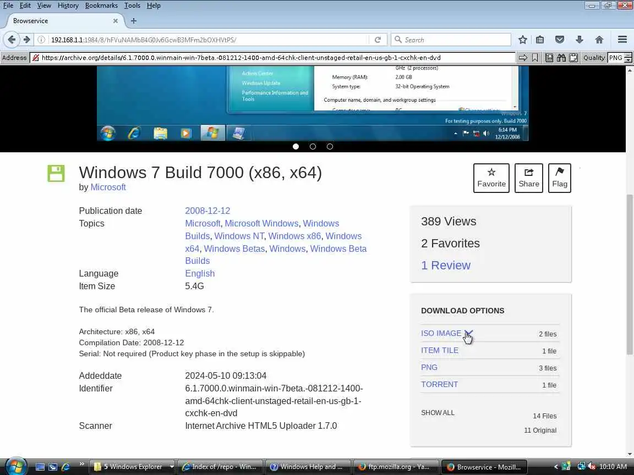Open the Windows NT topic link
Image resolution: width=634 pixels, height=475 pixels.
coord(239,236)
